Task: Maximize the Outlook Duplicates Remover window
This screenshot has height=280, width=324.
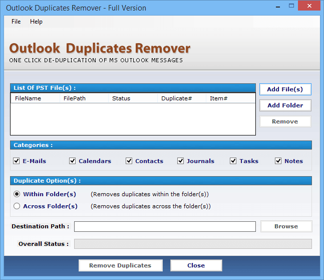Action: [x=291, y=6]
